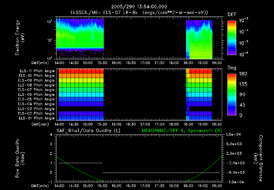Click the 18:30 tick on the pitch angle time axis
This screenshot has width=274, height=190.
pos(188,124)
